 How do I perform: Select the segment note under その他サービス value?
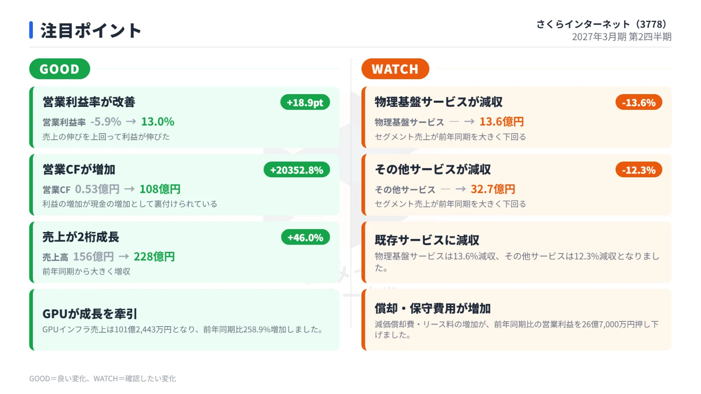450,204
